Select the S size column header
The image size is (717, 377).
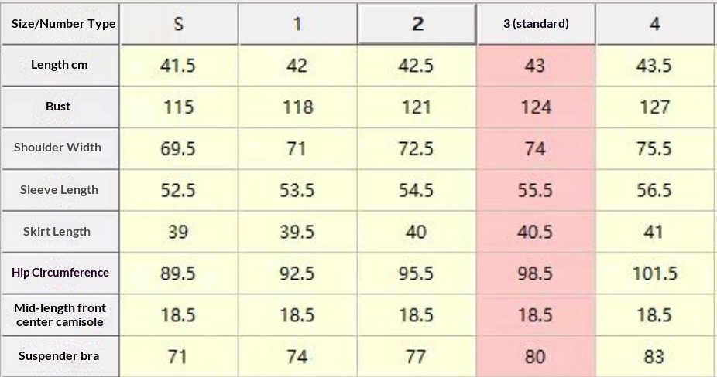pos(179,24)
